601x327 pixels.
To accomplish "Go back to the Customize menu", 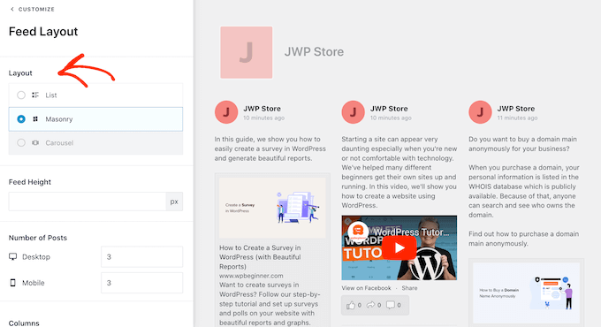I will click(x=33, y=9).
